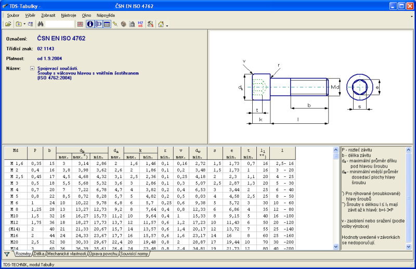Select the M16 row label
Screen dimensions: 416x269
click(14, 236)
